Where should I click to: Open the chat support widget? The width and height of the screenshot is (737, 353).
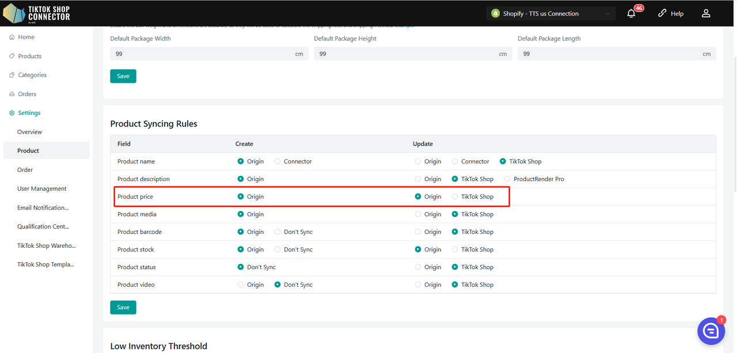tap(711, 331)
